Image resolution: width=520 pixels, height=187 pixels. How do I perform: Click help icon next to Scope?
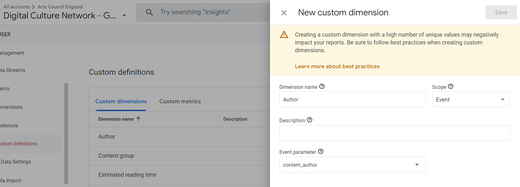pos(451,87)
